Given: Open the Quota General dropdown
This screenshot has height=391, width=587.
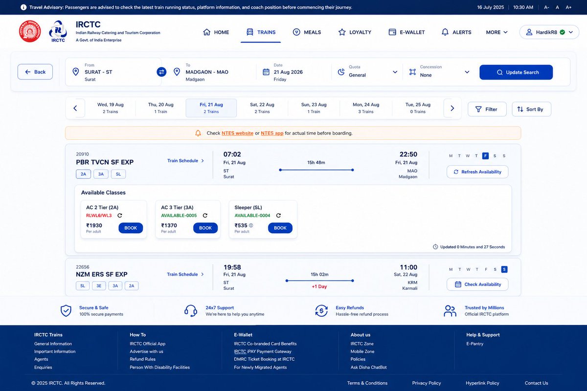Looking at the screenshot, I should coord(368,72).
